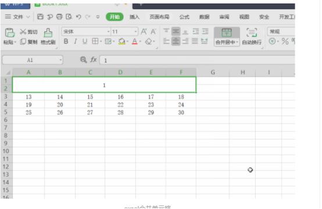This screenshot has width=322, height=209.
Task: Click the Print icon in quick toolbar
Action: pos(59,17)
